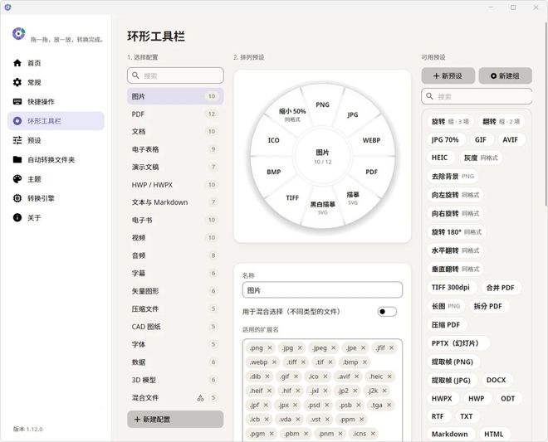Pick the 压缩 PDF preset chip
The width and height of the screenshot is (548, 442).
click(x=446, y=325)
